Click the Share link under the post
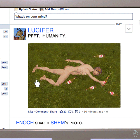Image resolution: width=140 pixels, height=140 pixels. pyautogui.click(x=53, y=111)
